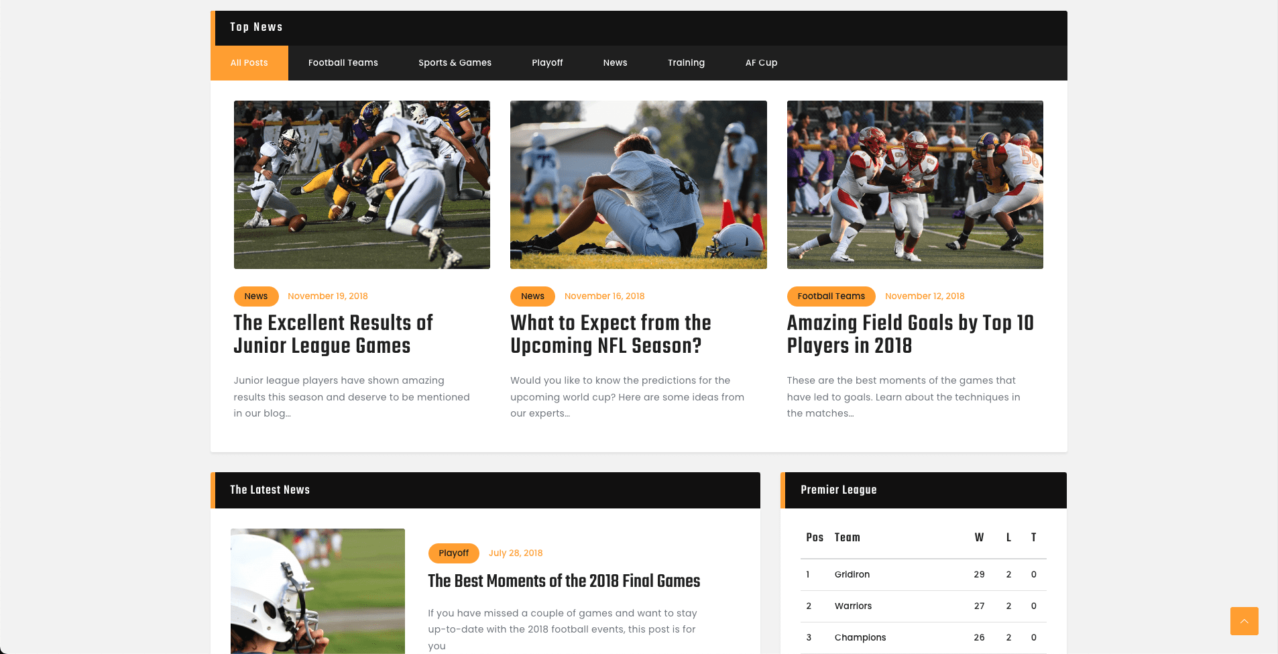
Task: Click the Pos column header
Action: tap(815, 538)
